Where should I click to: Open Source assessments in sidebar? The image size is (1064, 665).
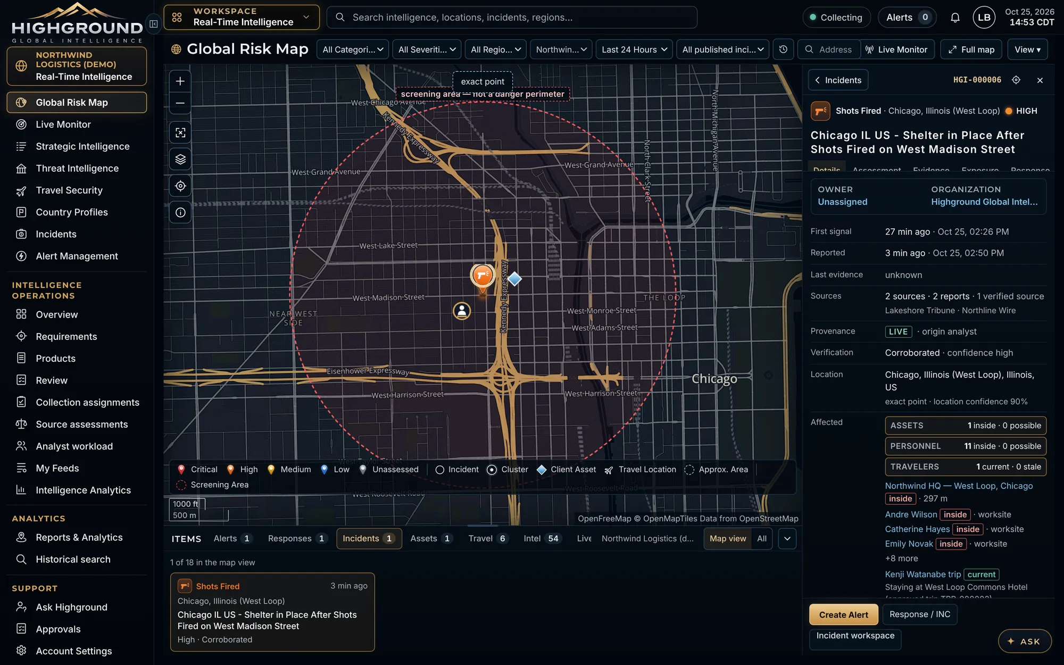click(x=76, y=425)
